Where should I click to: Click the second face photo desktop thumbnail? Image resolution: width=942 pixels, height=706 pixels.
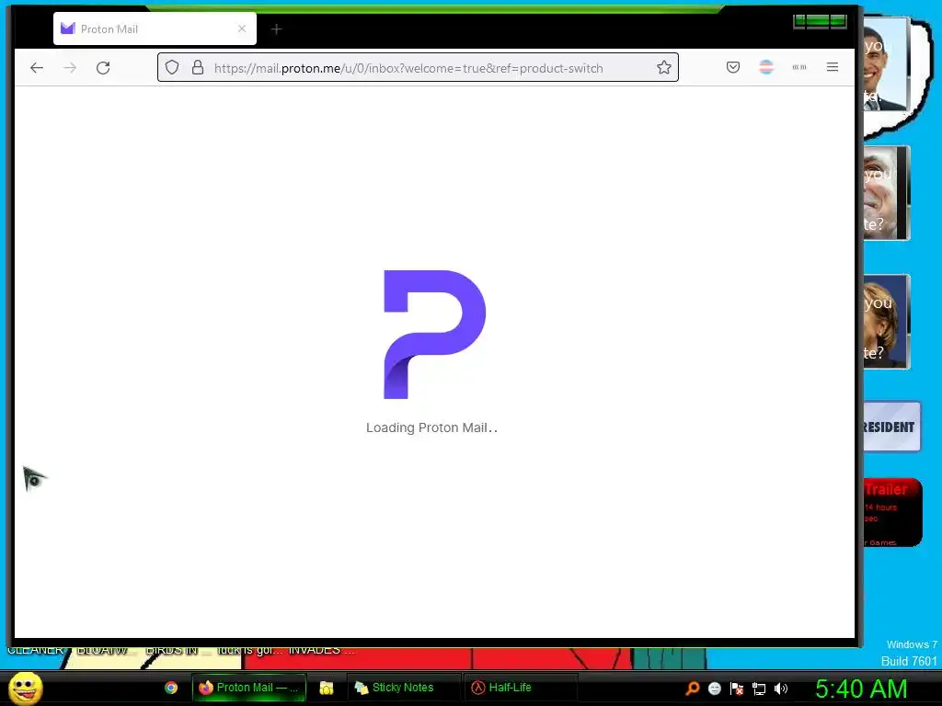pyautogui.click(x=887, y=193)
